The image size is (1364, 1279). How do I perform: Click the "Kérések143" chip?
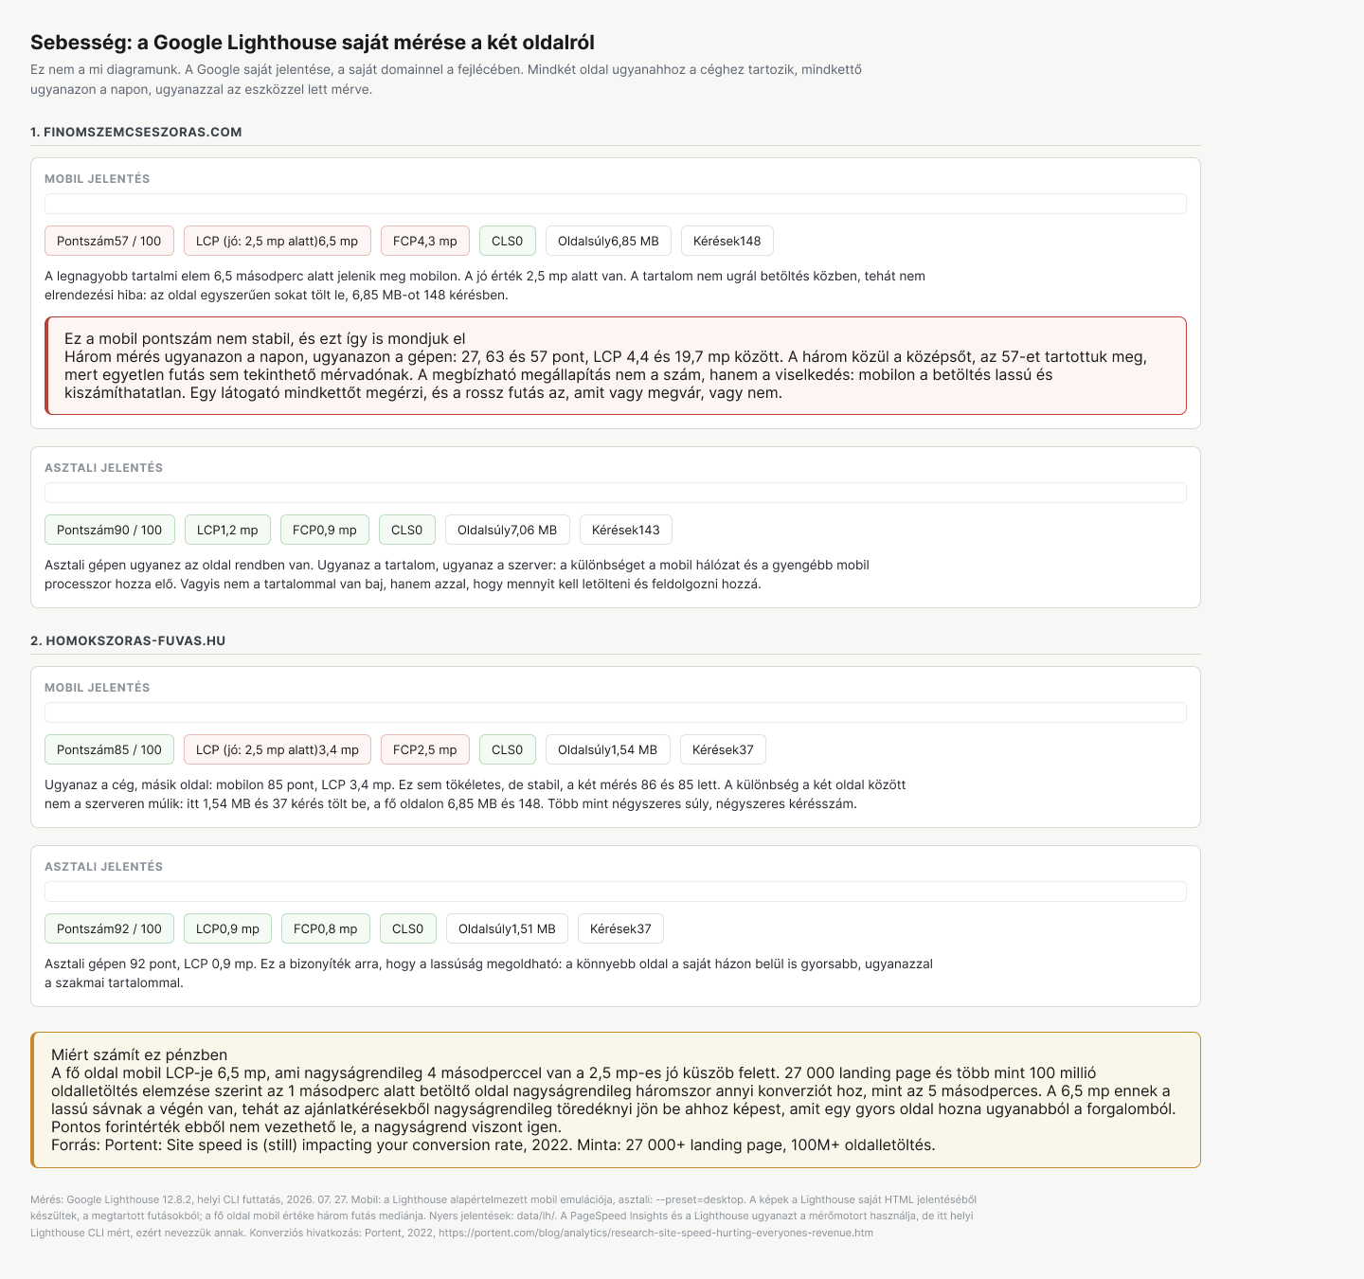coord(626,530)
